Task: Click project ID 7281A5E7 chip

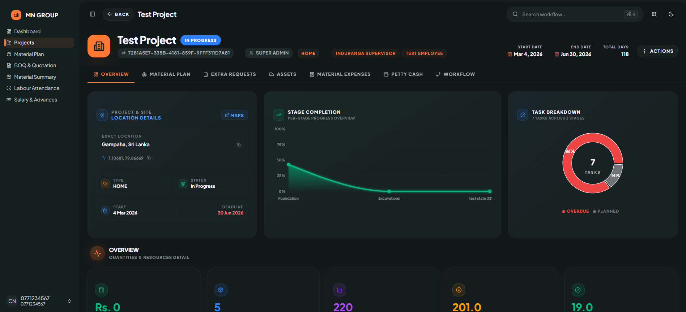Action: point(175,53)
